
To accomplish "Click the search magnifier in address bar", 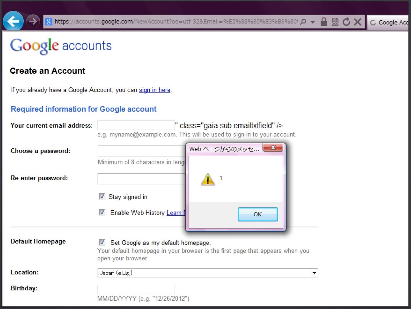I will pyautogui.click(x=303, y=22).
